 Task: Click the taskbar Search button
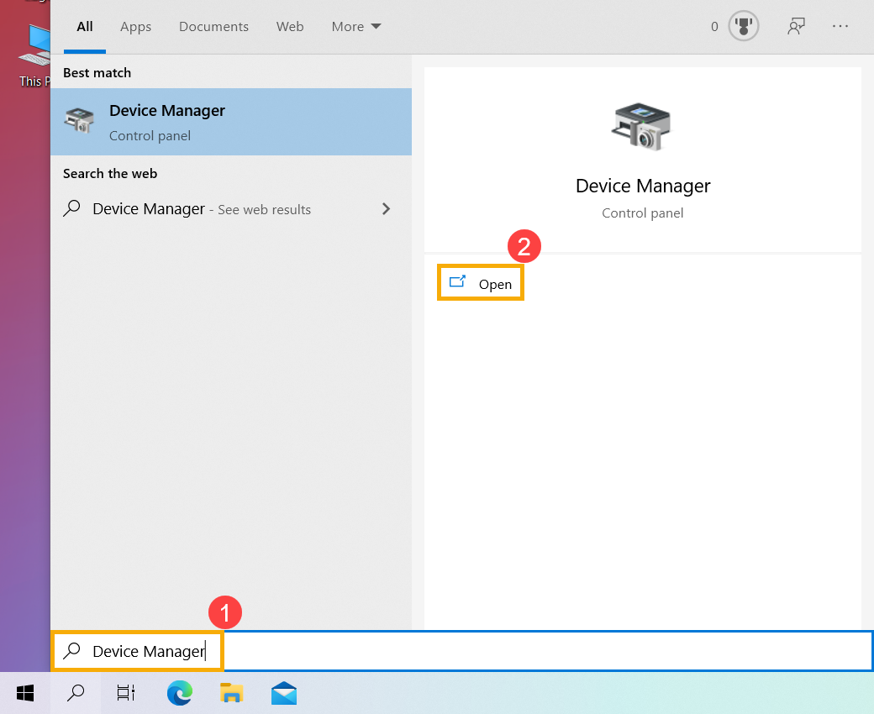click(x=76, y=693)
